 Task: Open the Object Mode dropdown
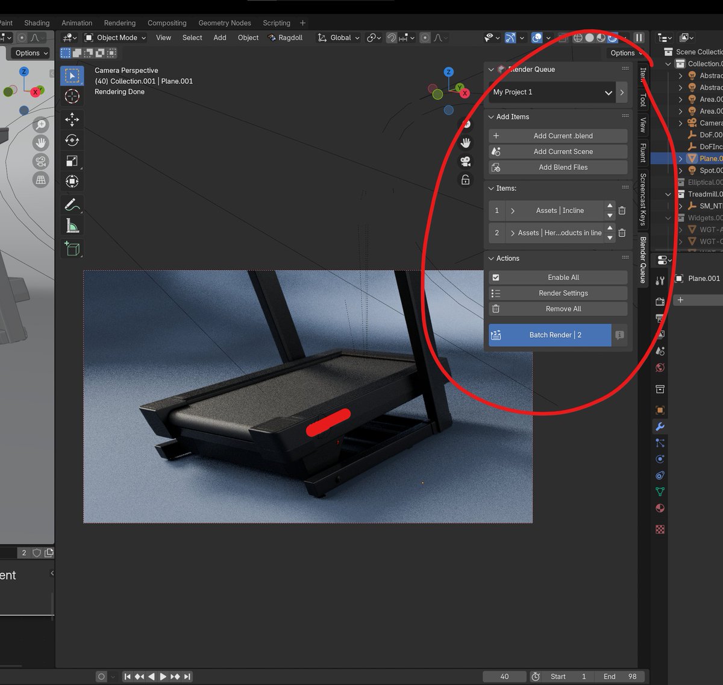click(x=116, y=37)
